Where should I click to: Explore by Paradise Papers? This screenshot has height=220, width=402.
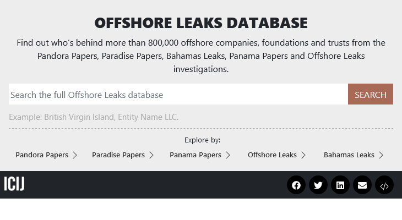coord(118,155)
